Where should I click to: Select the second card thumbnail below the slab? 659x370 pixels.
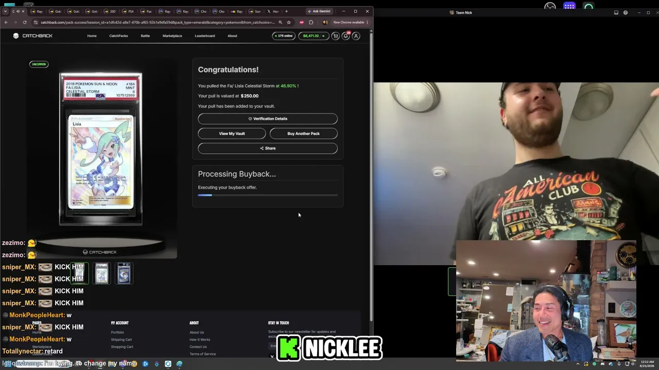pos(101,273)
